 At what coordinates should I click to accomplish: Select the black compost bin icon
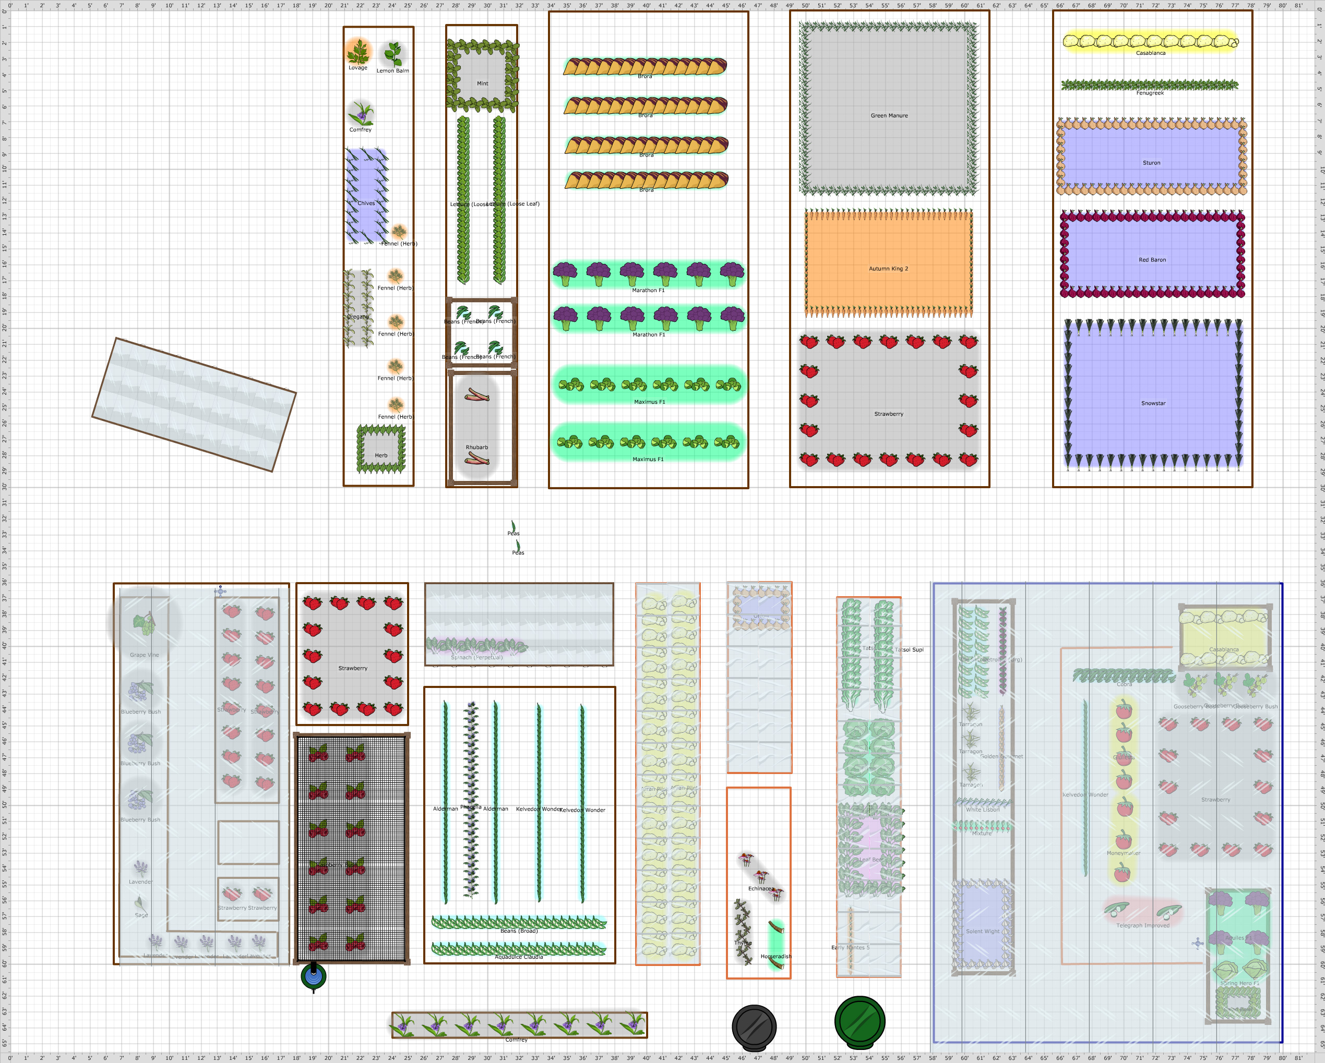tap(754, 1027)
